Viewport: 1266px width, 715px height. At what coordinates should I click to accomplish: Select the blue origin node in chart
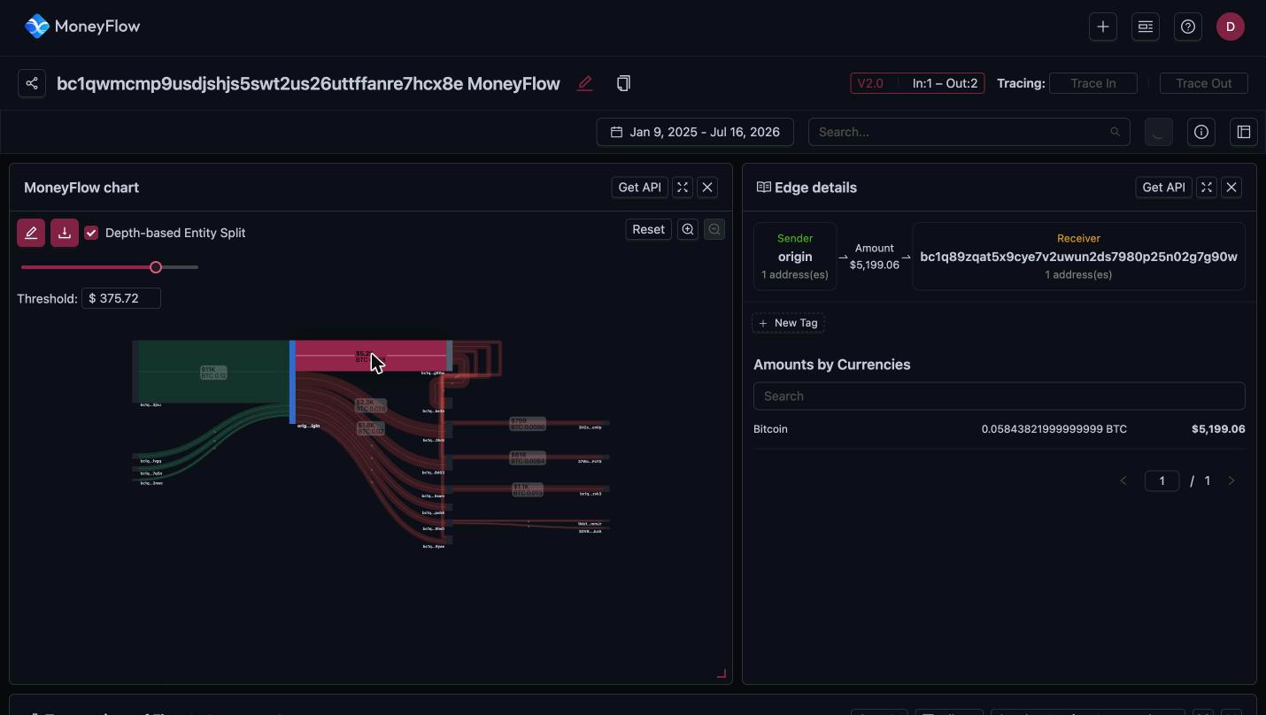(292, 382)
